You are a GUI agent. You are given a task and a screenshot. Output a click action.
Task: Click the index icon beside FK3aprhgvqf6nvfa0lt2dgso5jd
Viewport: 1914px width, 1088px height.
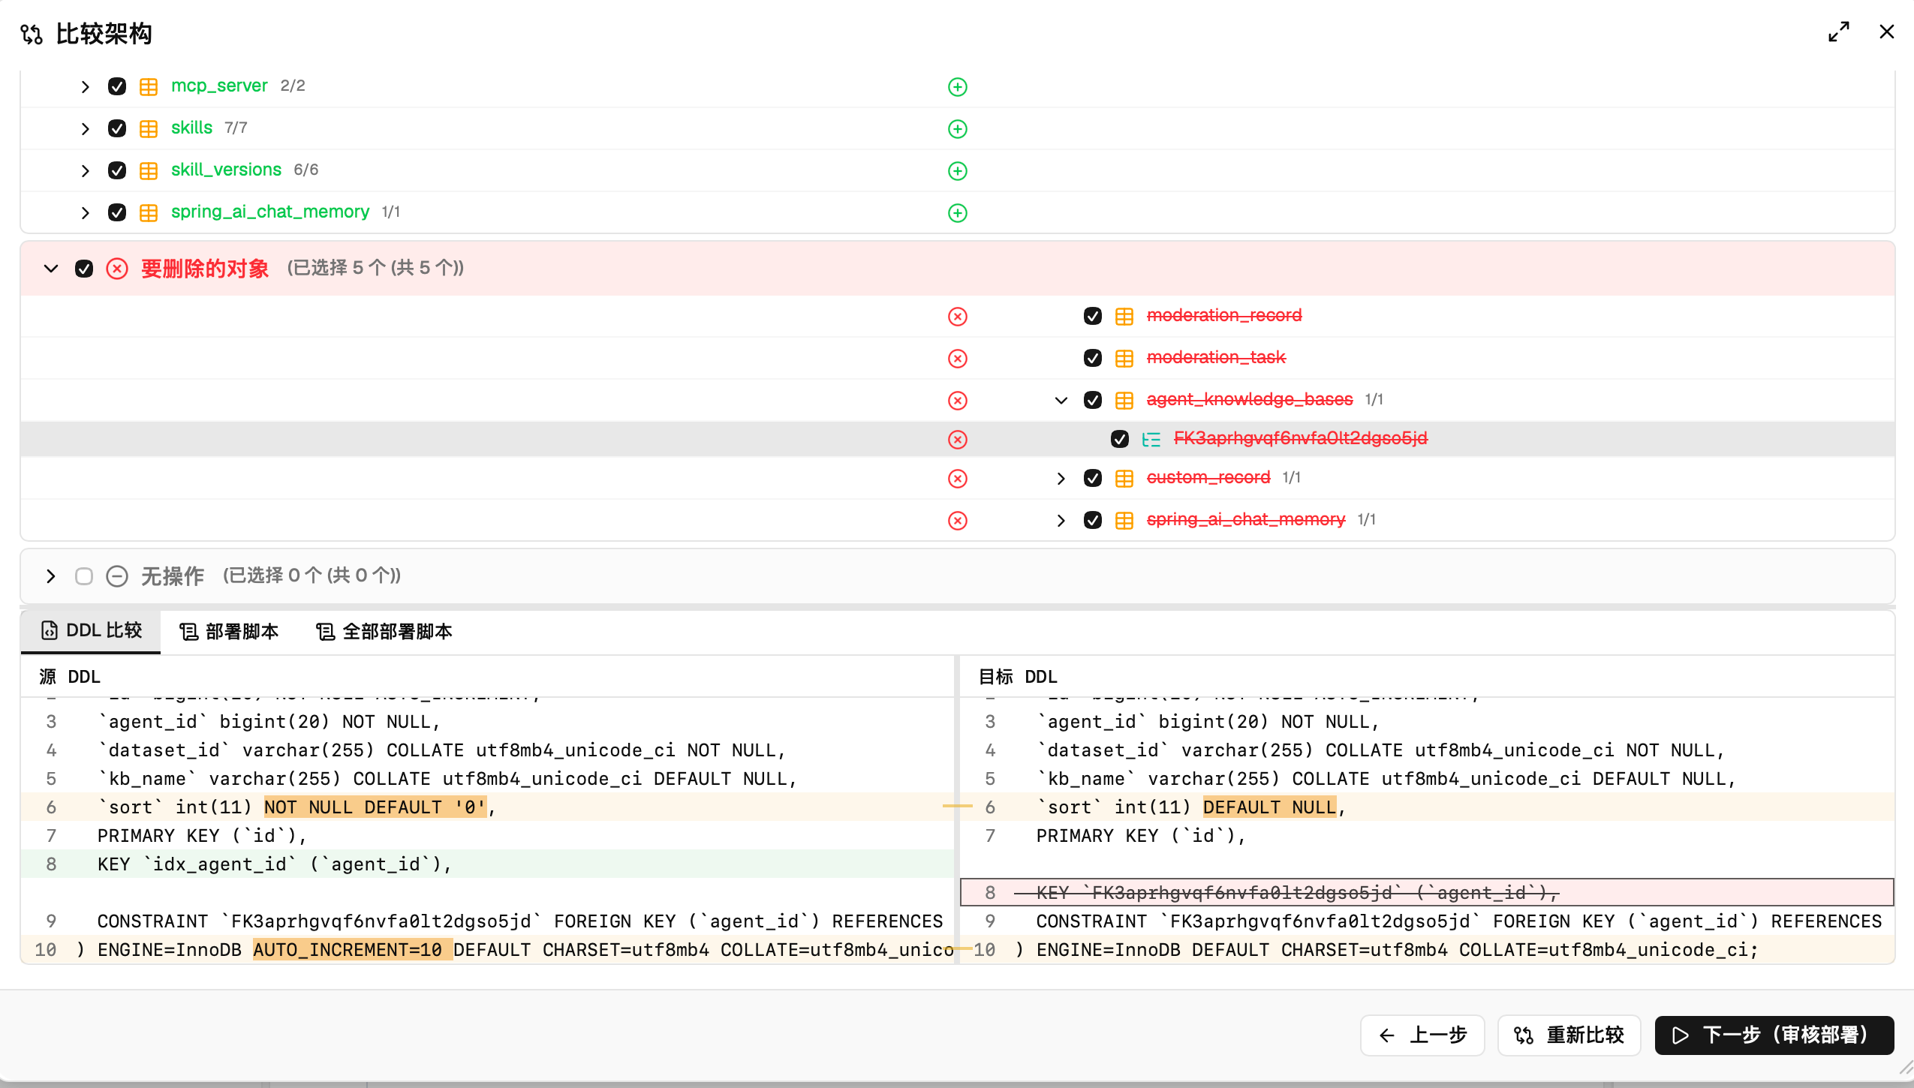click(x=1151, y=440)
